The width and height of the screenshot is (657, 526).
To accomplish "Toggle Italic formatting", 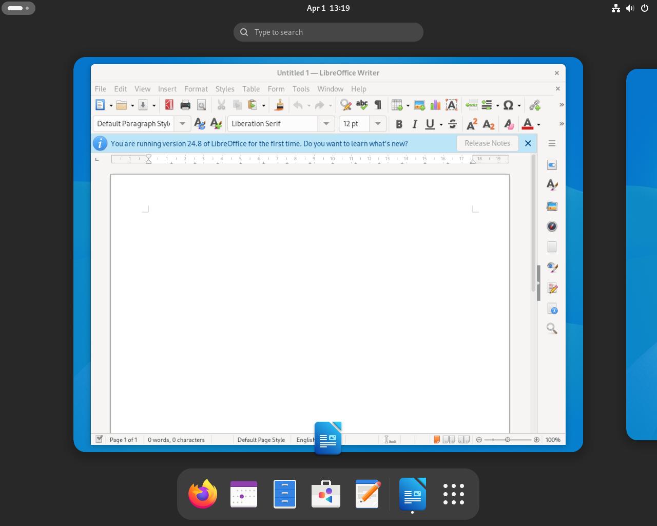I will point(415,124).
